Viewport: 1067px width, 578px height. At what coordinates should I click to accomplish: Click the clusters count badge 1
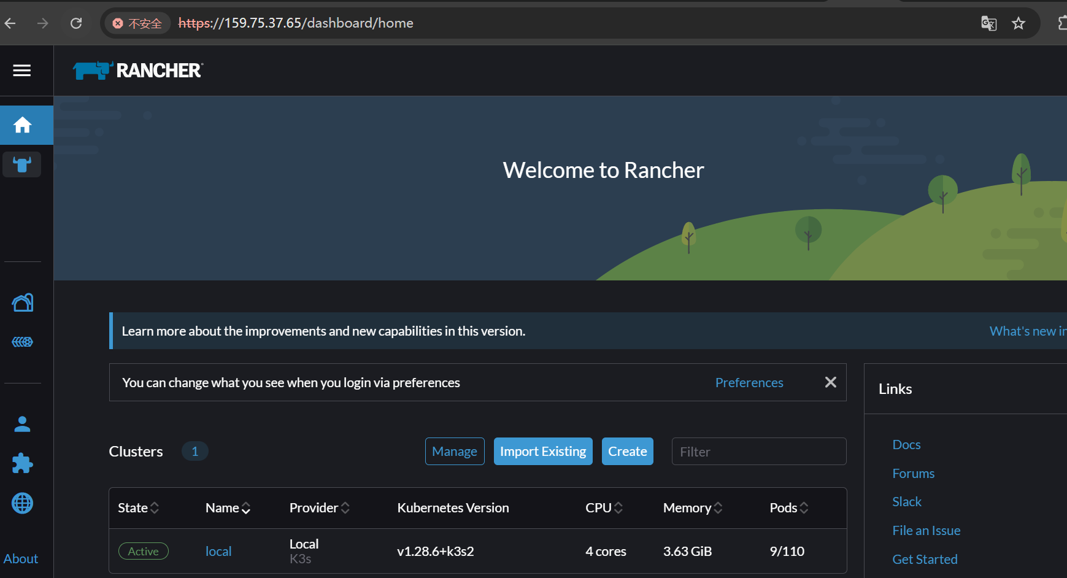click(x=195, y=452)
